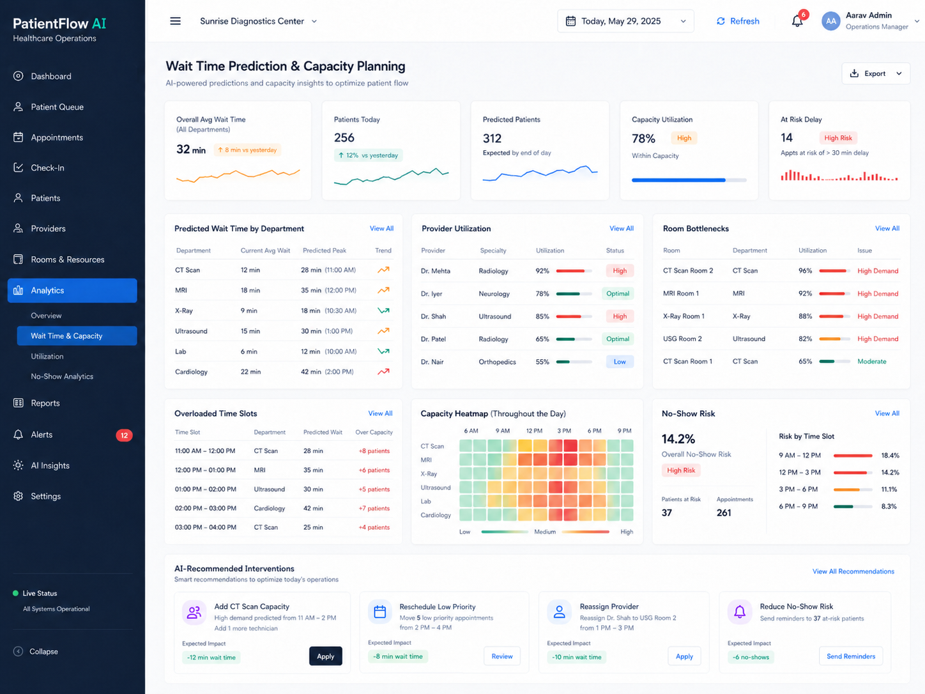Click the calendar icon in date picker
This screenshot has width=925, height=694.
click(570, 21)
